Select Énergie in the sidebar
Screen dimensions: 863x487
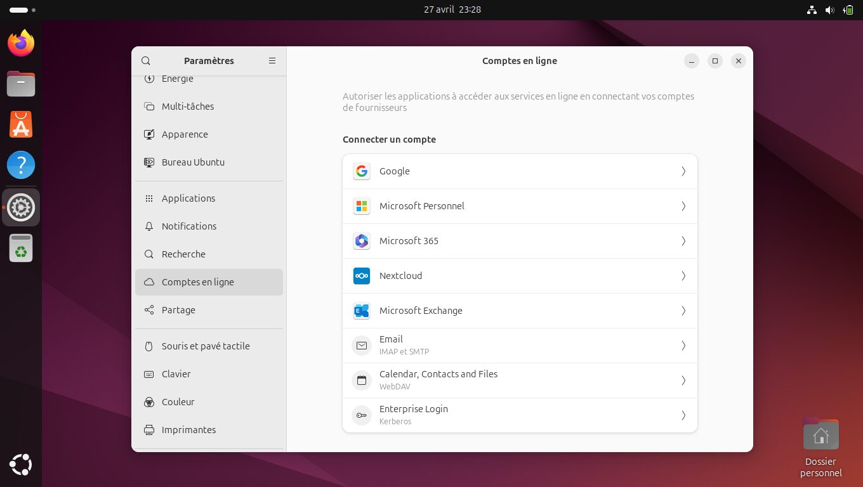point(209,79)
